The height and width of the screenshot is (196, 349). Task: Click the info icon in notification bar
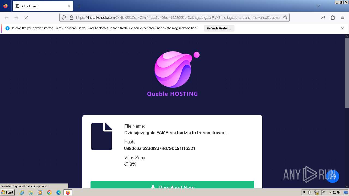(8, 28)
